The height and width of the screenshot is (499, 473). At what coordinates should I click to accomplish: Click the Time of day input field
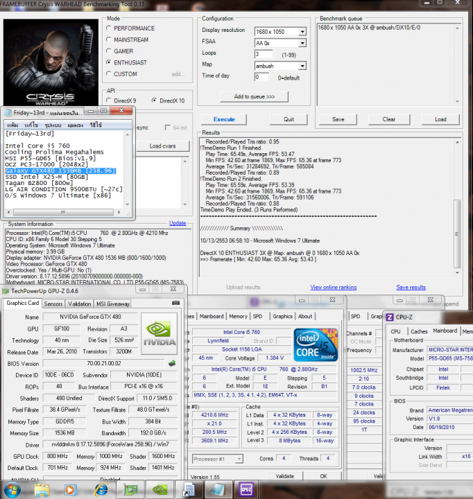(261, 77)
